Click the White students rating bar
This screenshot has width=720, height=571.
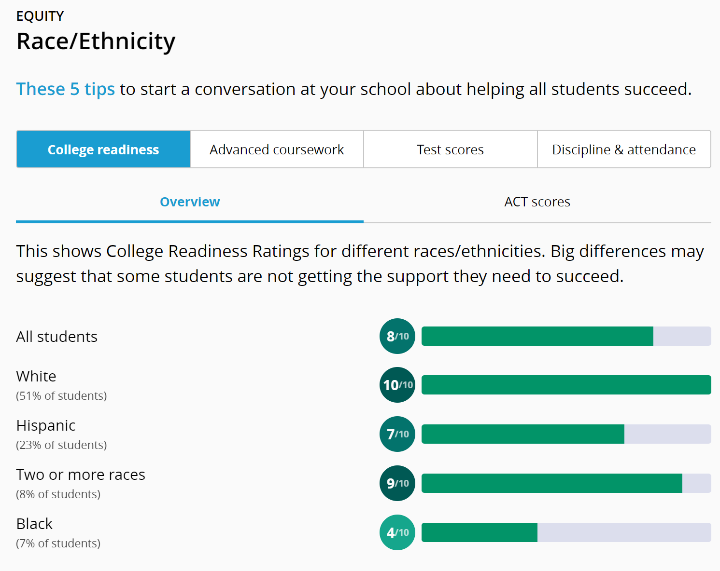(566, 385)
